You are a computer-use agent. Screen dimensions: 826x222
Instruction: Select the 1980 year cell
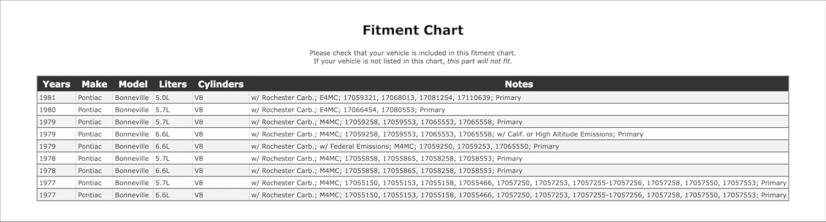point(46,110)
